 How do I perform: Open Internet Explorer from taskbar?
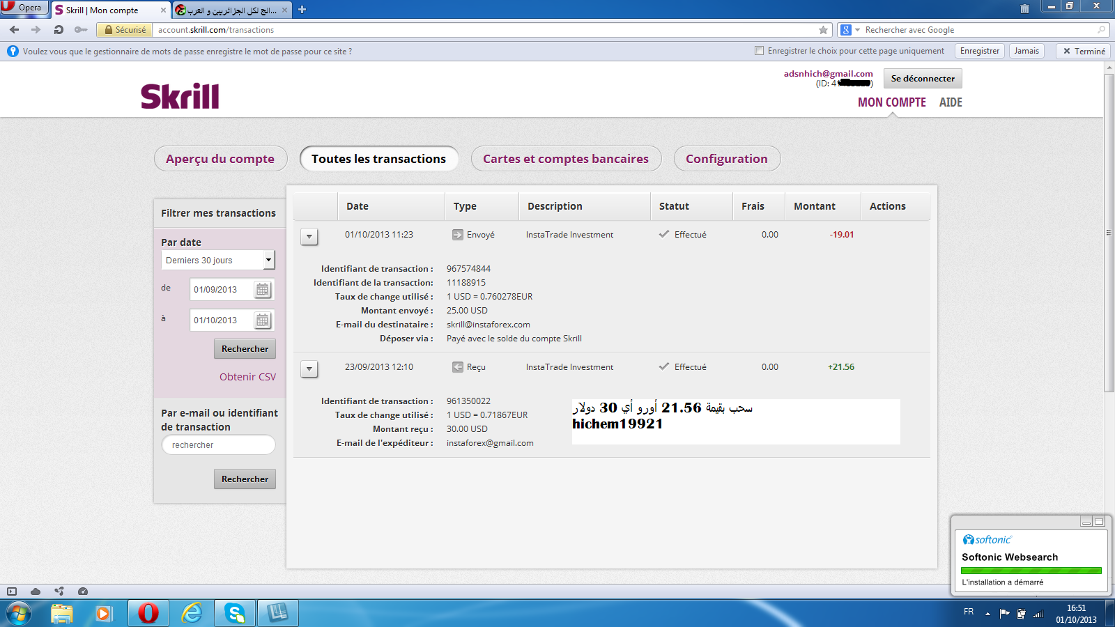[x=192, y=614]
